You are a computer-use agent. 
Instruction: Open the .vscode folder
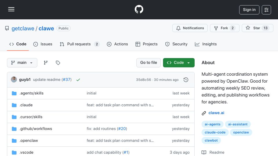point(26,153)
